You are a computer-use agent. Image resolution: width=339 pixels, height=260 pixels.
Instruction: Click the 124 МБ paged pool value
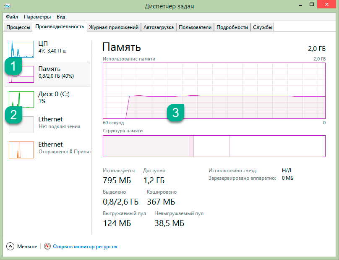[x=117, y=223]
